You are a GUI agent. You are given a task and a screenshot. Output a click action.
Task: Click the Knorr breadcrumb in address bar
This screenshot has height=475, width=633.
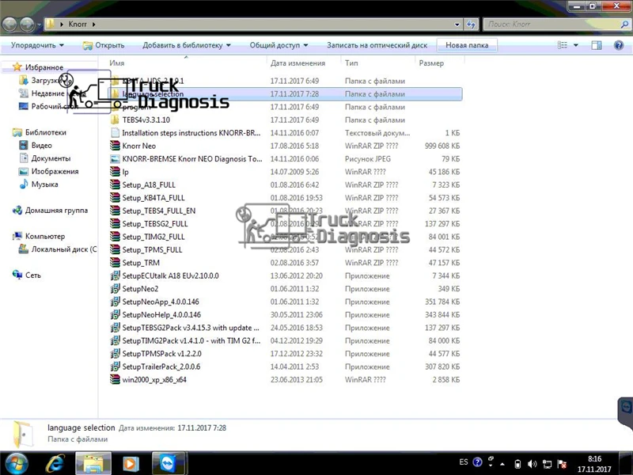[78, 25]
